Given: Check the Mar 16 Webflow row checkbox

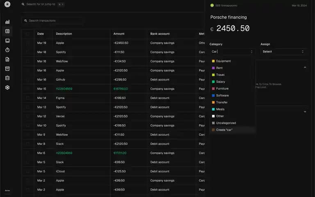Looking at the screenshot, I should point(28,61).
